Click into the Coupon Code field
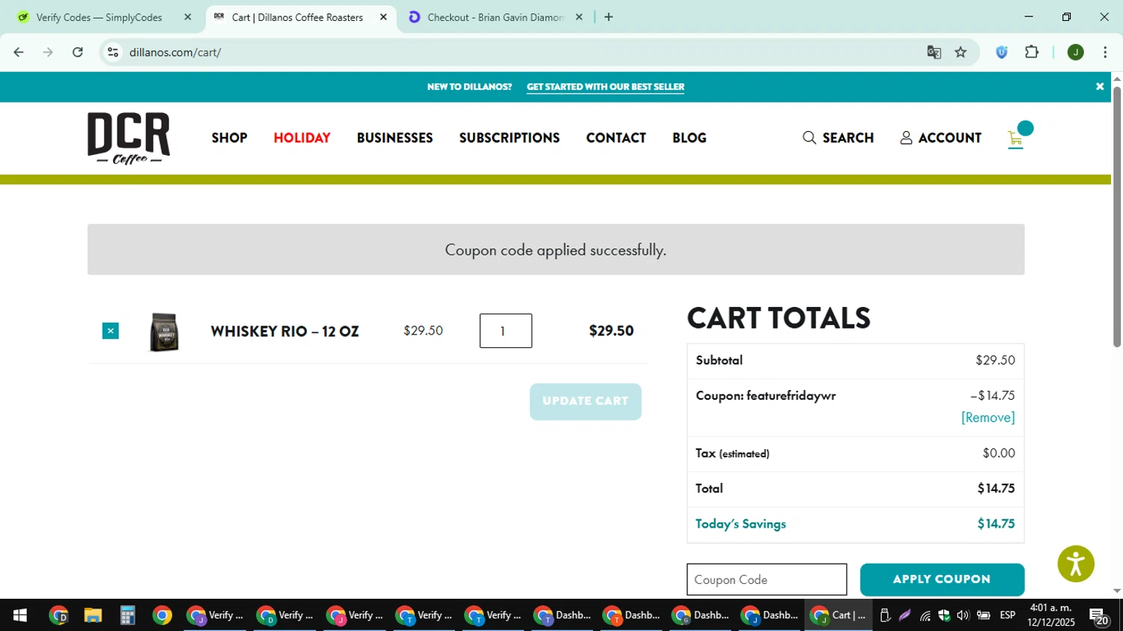The image size is (1123, 631). (767, 579)
